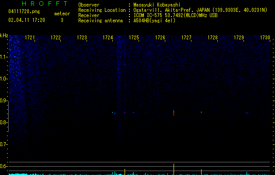Click the 1723 time marker
Viewport: 275px width, 175px height.
click(82, 38)
